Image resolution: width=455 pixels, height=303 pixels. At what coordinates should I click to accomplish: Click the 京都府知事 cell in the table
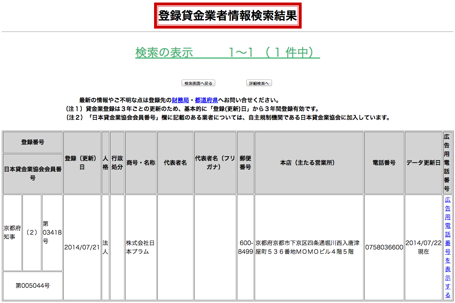[x=12, y=233]
